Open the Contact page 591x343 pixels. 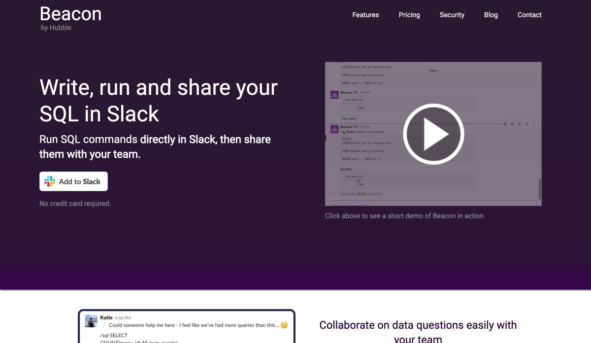click(x=529, y=15)
